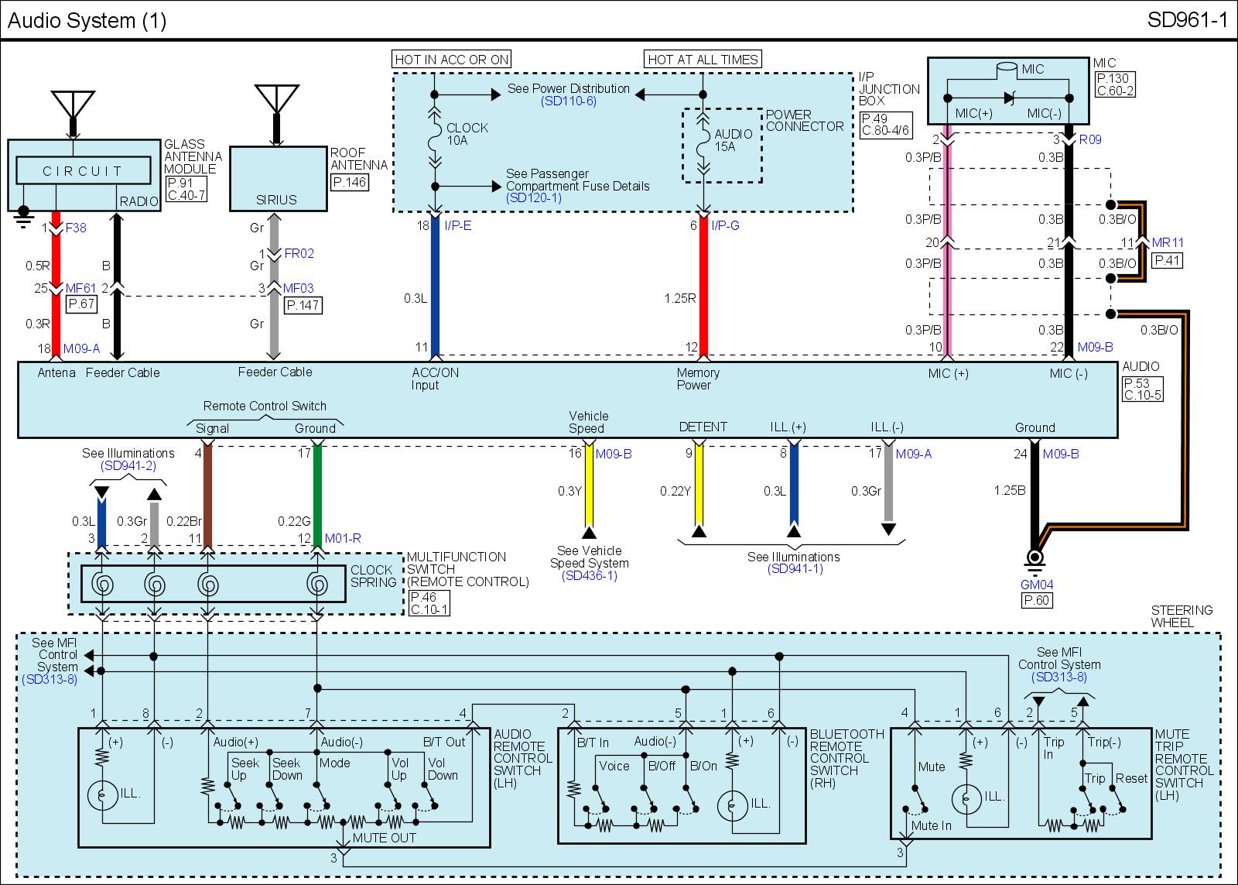1238x885 pixels.
Task: Click the P.130 C.60-2 reference box
Action: coord(1114,84)
